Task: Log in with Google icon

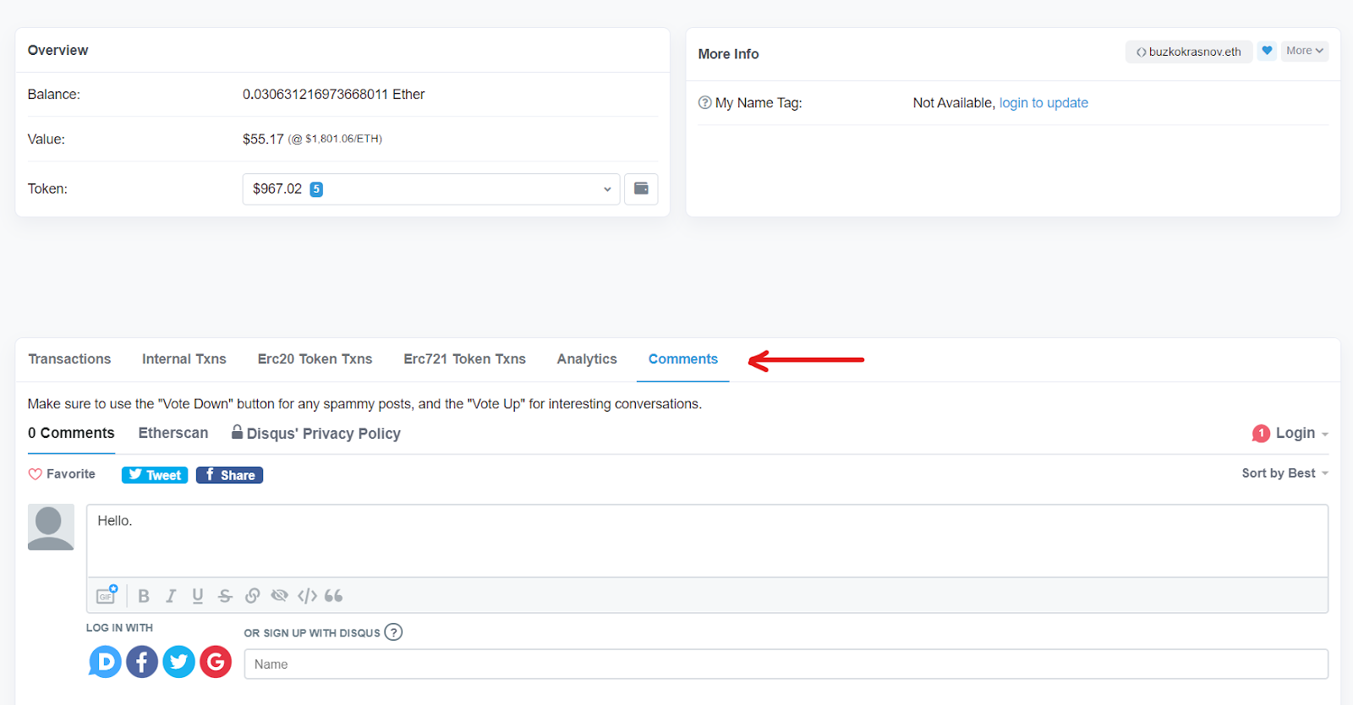Action: [x=216, y=662]
